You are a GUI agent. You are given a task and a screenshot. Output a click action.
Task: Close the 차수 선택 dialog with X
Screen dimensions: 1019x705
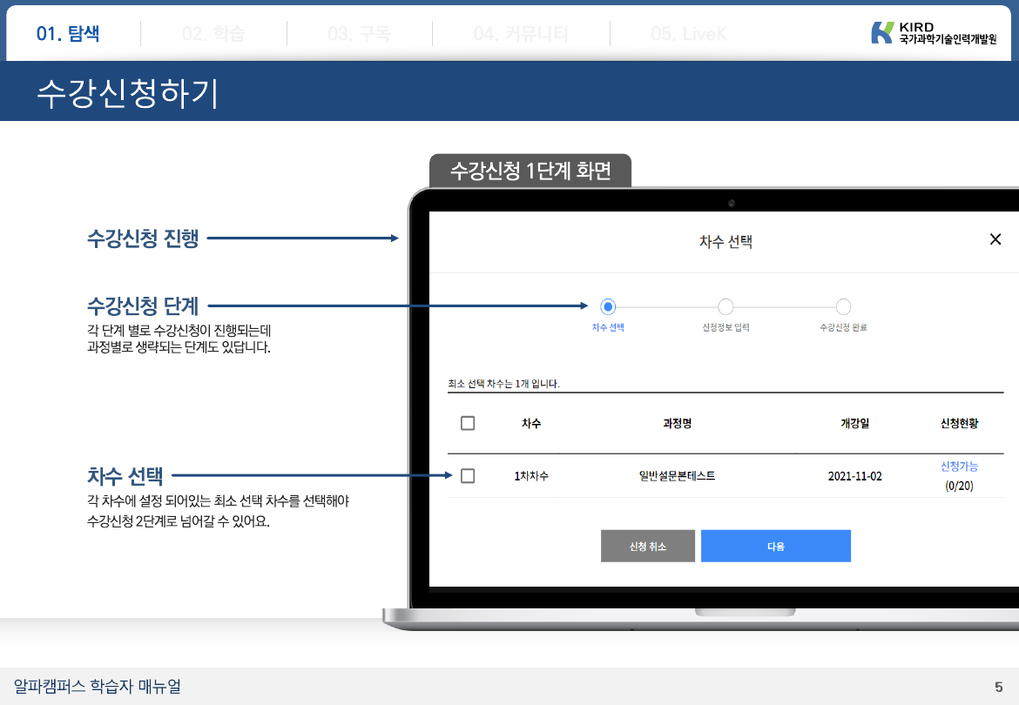click(995, 239)
